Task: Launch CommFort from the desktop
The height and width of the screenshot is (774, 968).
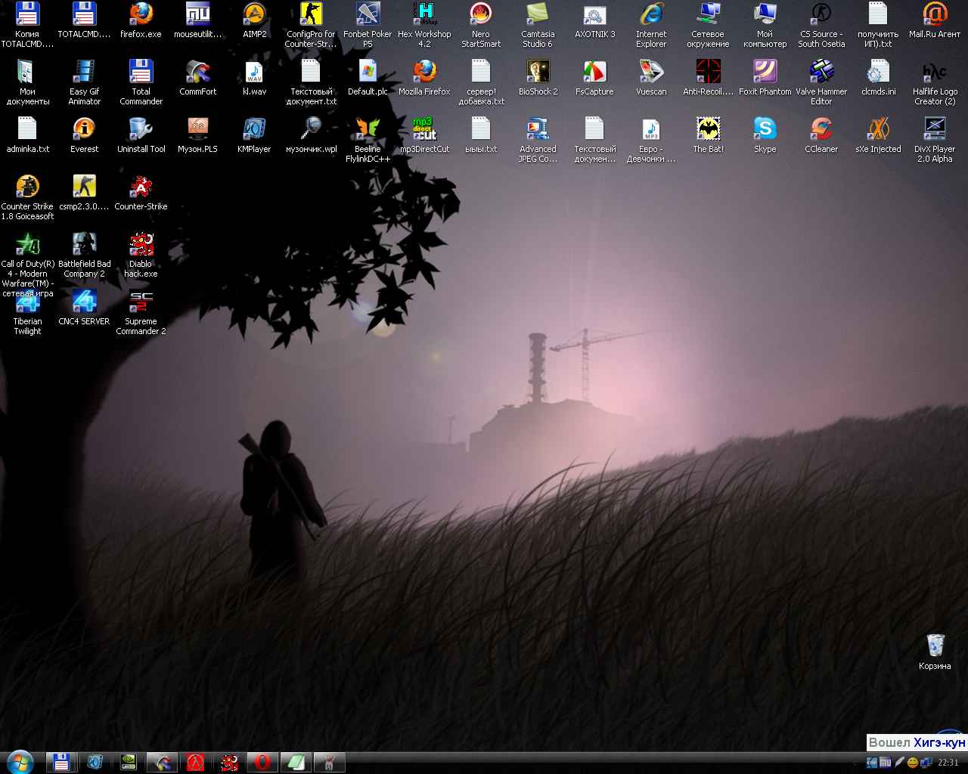Action: tap(197, 78)
